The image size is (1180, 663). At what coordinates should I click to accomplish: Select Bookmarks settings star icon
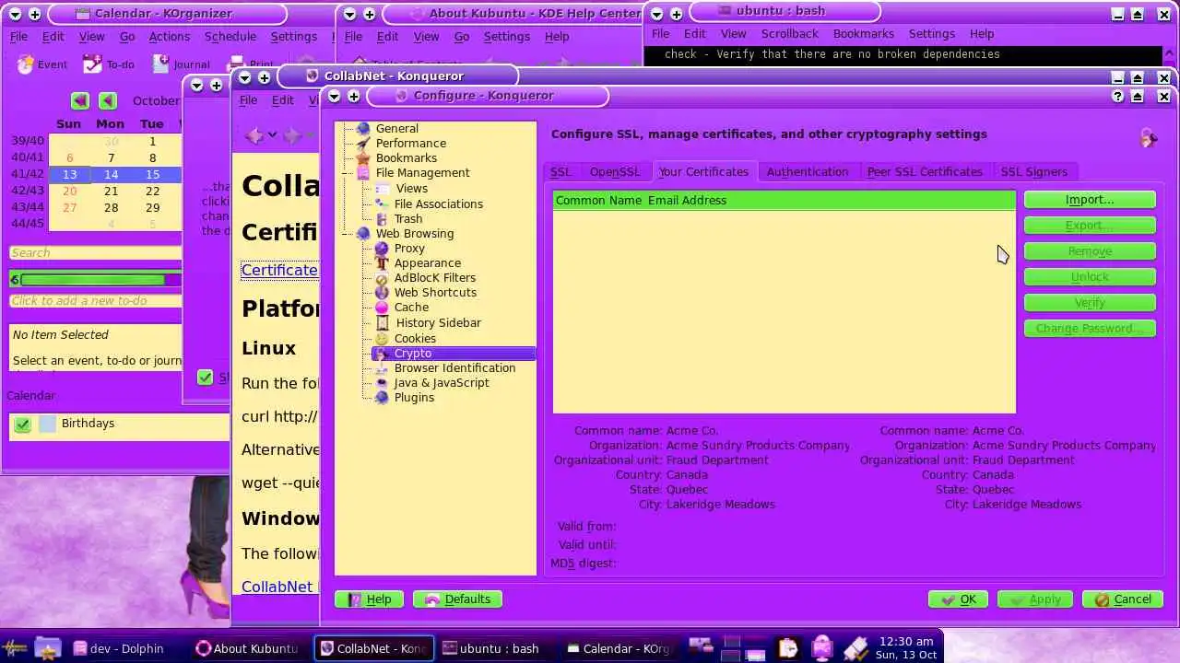363,157
